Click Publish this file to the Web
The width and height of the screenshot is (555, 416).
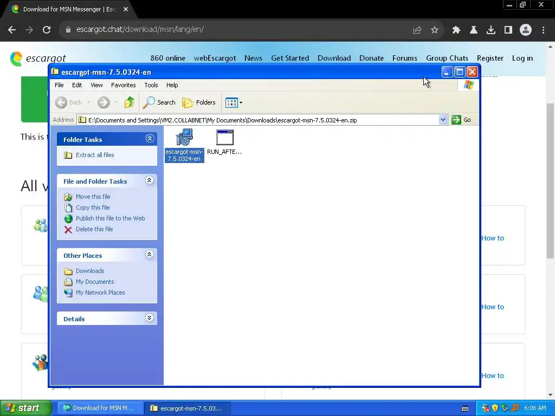[x=111, y=219]
